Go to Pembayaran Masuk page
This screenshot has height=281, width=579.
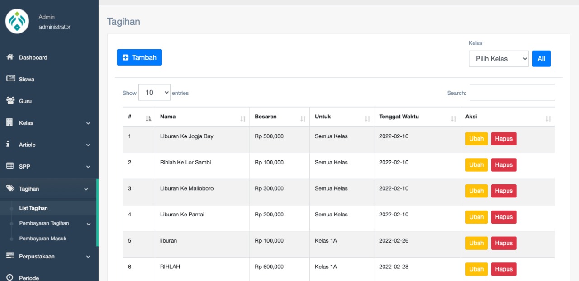click(43, 239)
